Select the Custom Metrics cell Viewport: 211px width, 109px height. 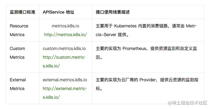tap(17, 53)
